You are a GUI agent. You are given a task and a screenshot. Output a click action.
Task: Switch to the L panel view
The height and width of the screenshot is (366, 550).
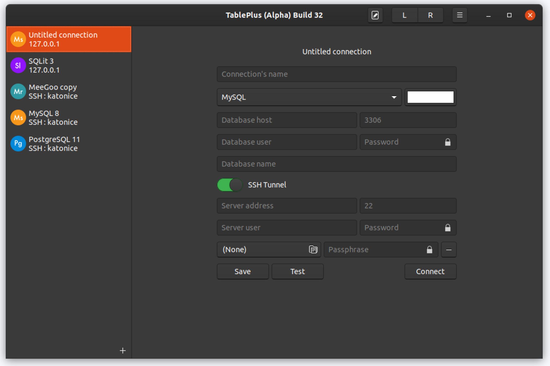405,15
